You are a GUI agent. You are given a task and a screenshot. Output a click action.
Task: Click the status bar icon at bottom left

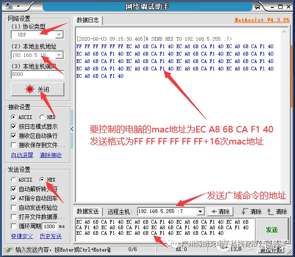[x=8, y=250]
